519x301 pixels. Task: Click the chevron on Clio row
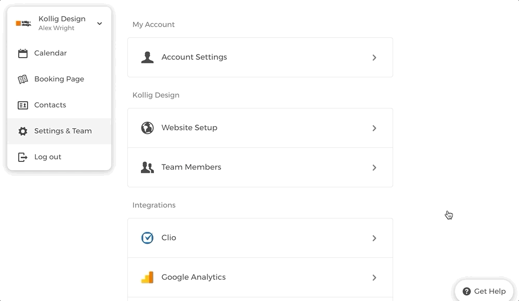(x=374, y=238)
